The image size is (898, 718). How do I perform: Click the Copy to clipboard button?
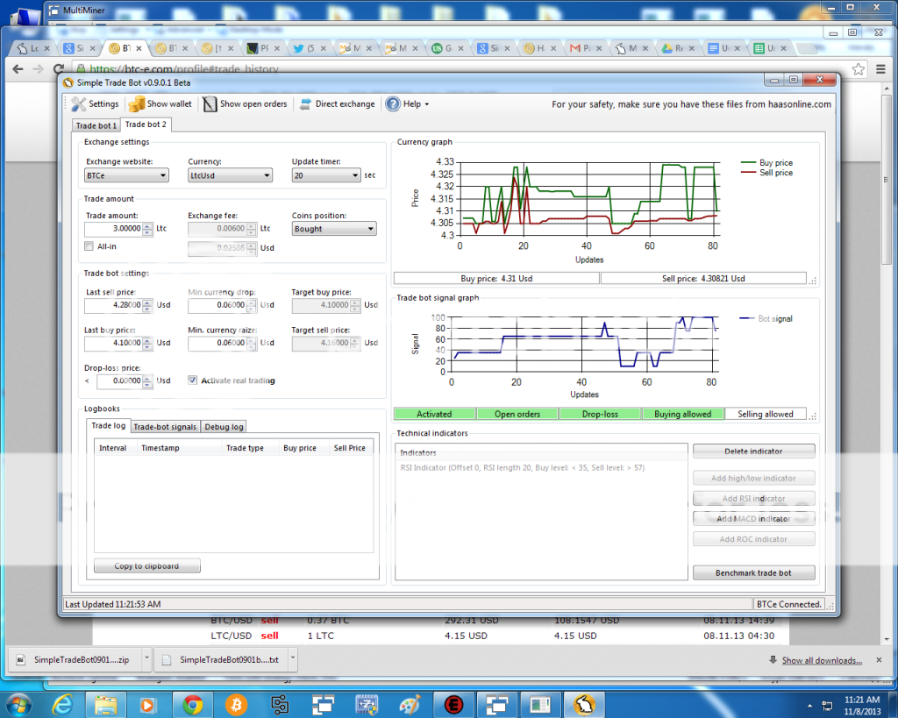147,565
